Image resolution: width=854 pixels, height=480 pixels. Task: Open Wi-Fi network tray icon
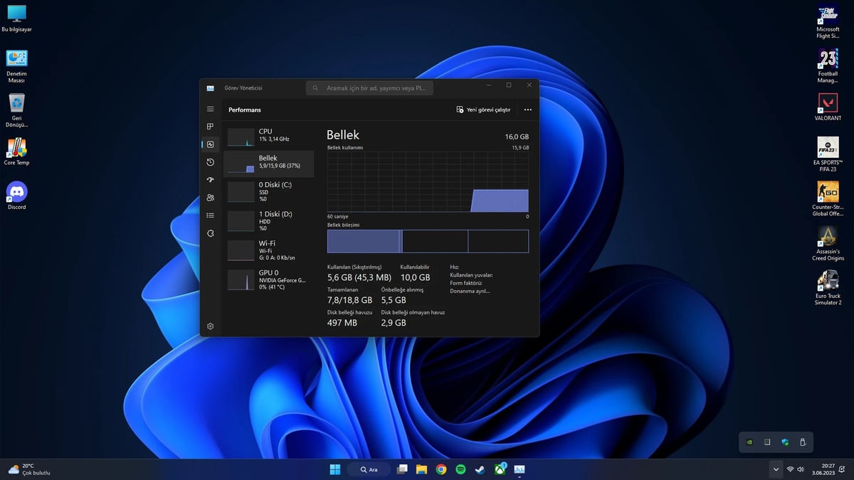point(790,469)
